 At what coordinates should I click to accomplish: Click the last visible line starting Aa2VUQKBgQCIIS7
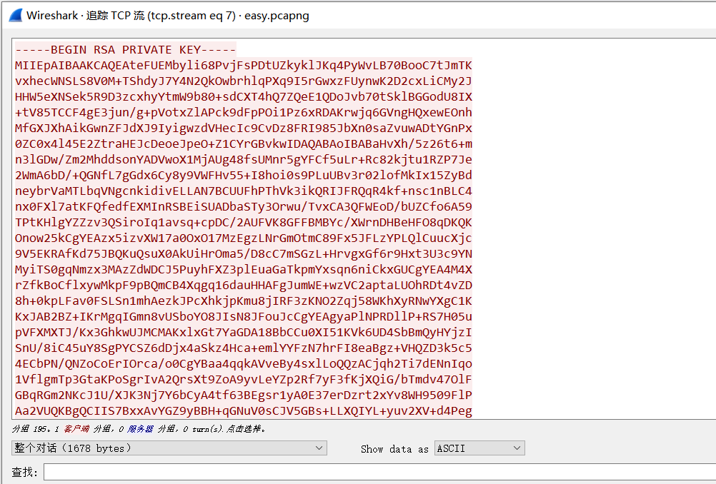click(243, 410)
